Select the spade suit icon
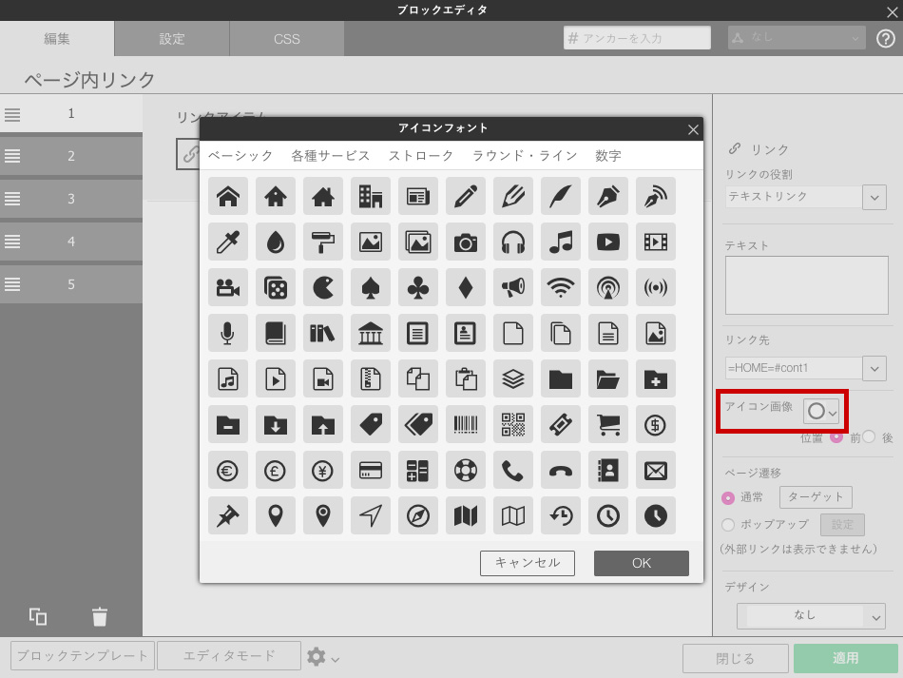 coord(371,287)
